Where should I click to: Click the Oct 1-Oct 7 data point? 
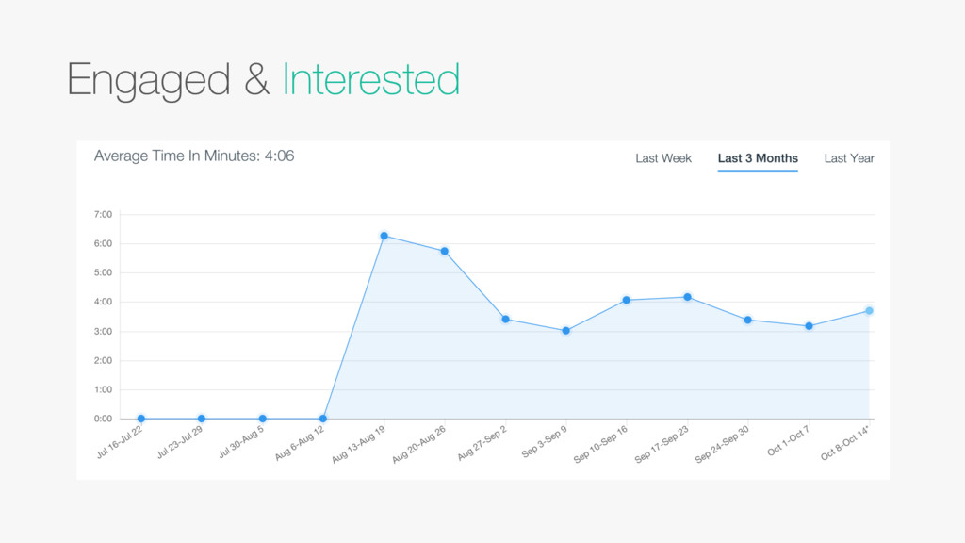tap(810, 326)
